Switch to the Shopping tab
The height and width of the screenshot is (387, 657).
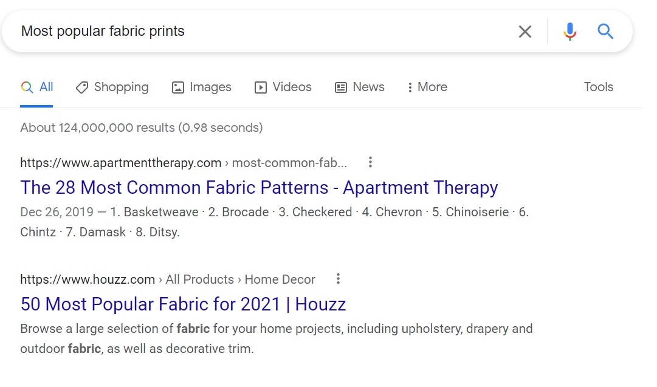pyautogui.click(x=112, y=87)
